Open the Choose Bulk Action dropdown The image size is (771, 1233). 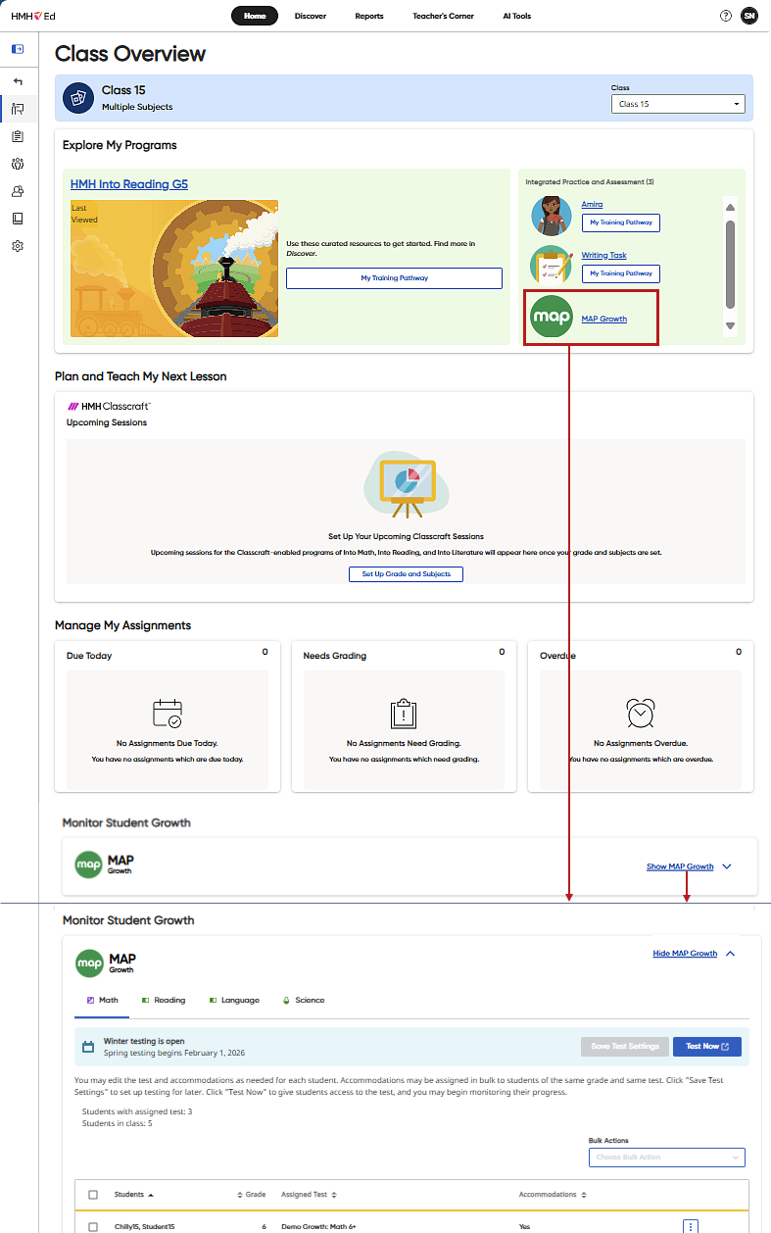click(x=666, y=1157)
